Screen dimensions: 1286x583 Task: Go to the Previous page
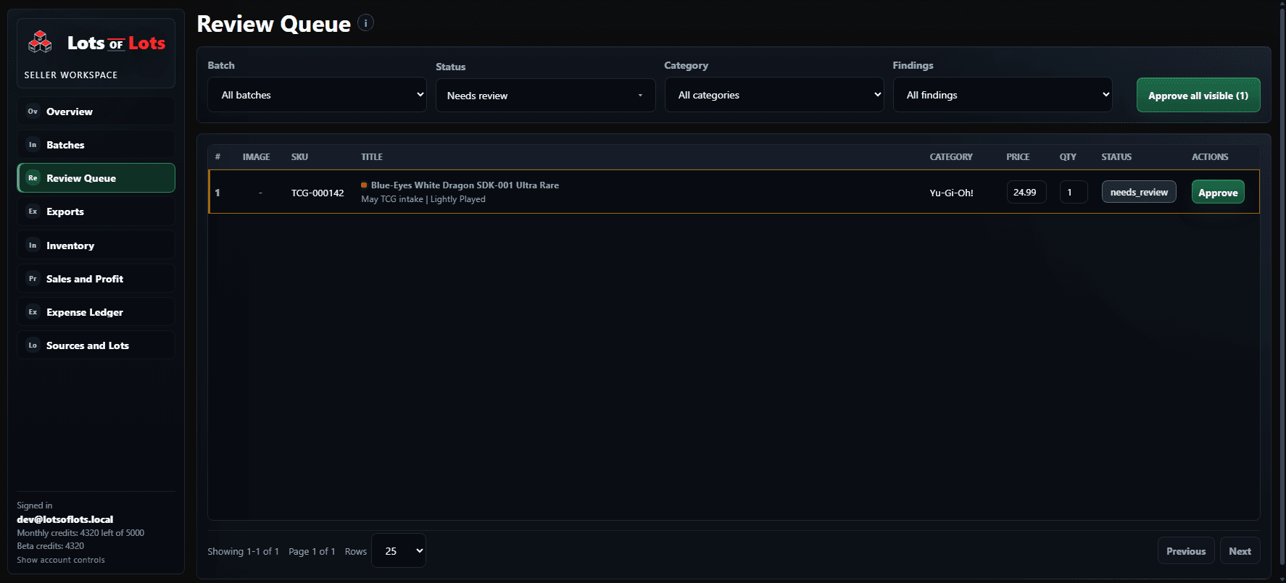(x=1186, y=551)
